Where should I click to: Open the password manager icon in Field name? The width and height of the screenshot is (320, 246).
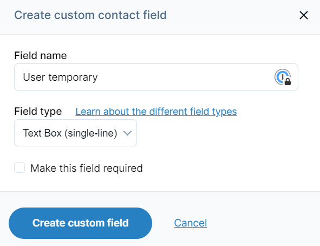(x=283, y=77)
